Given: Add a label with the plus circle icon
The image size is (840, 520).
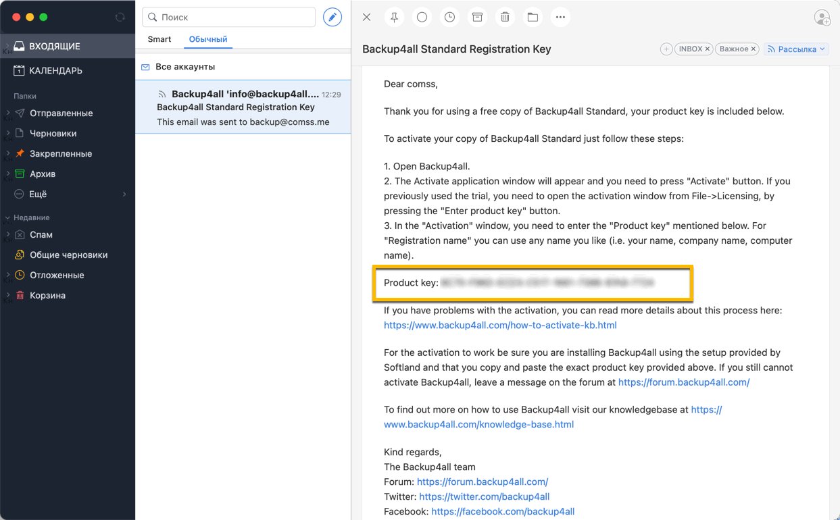Looking at the screenshot, I should pyautogui.click(x=666, y=49).
